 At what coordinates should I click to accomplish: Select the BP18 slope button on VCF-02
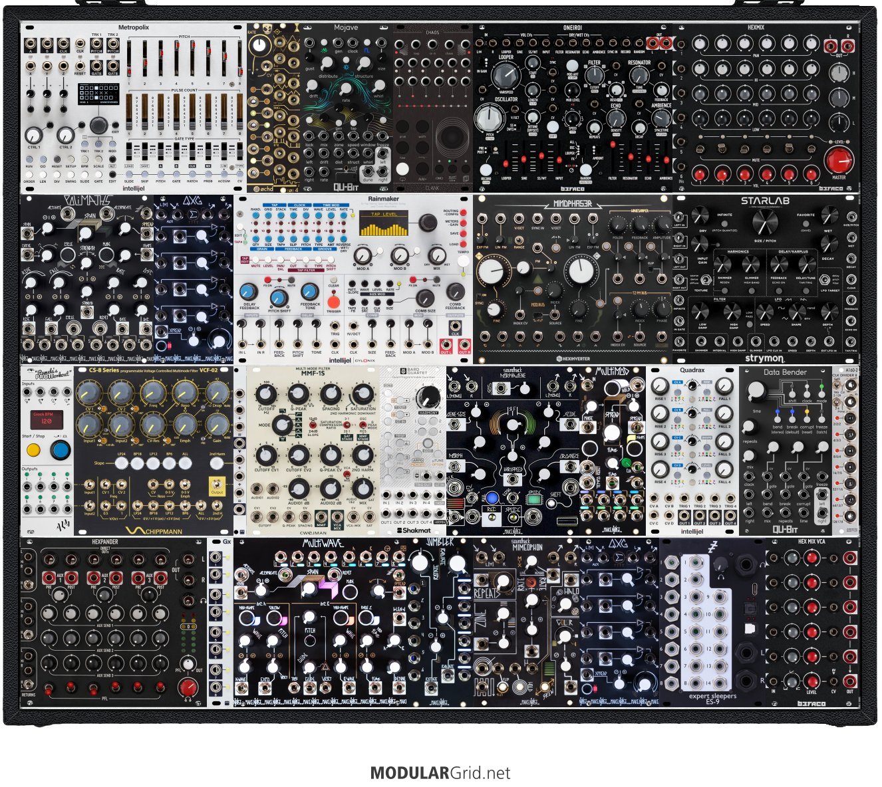tap(136, 463)
